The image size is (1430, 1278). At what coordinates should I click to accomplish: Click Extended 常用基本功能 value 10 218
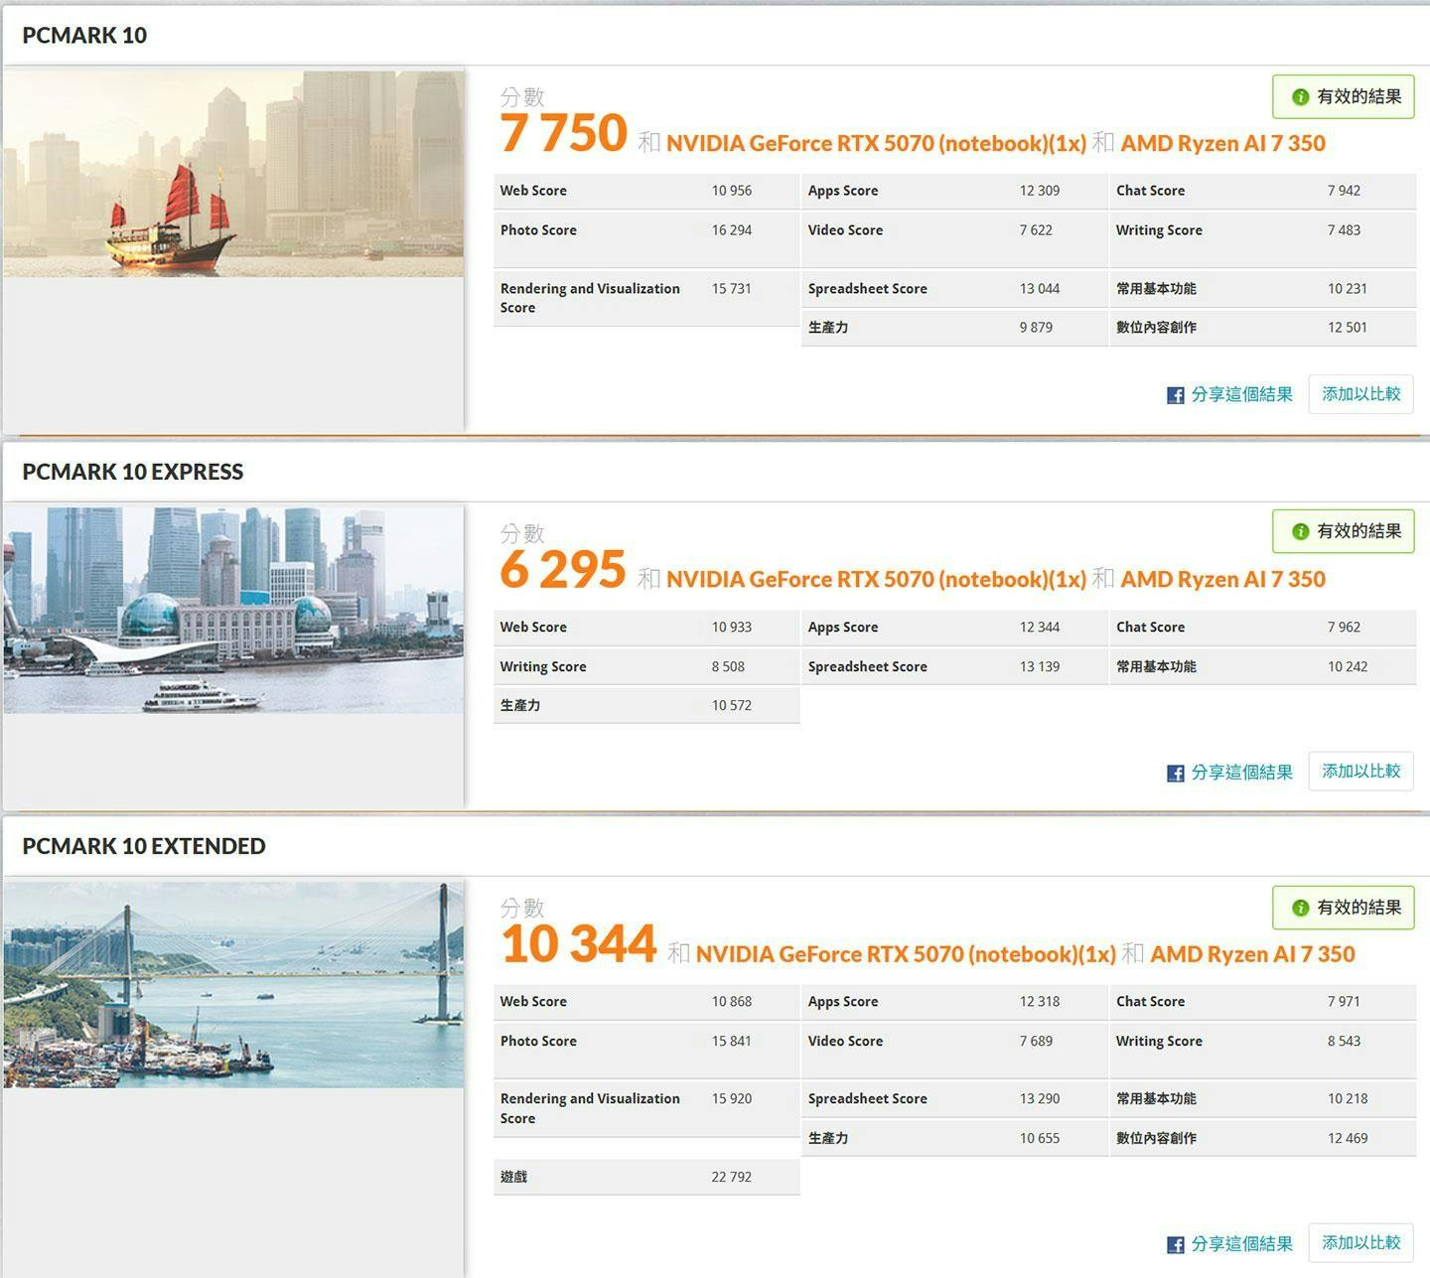[1348, 1099]
